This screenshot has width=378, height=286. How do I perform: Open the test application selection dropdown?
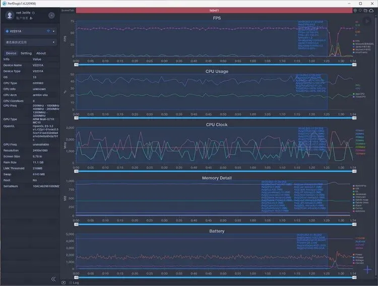click(x=30, y=42)
